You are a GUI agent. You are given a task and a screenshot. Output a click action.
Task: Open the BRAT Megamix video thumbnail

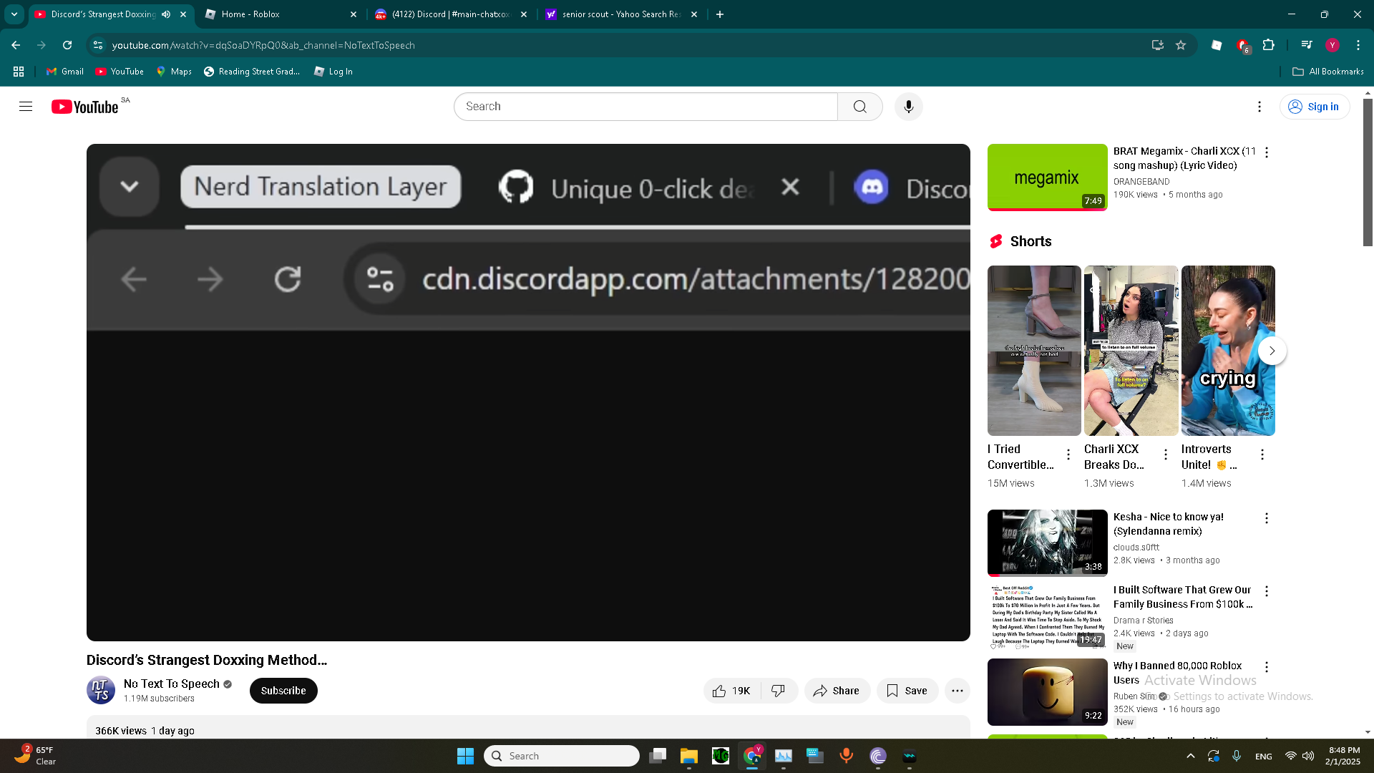1047,178
